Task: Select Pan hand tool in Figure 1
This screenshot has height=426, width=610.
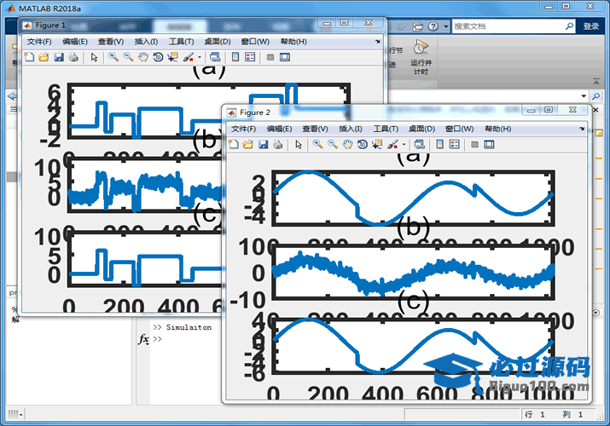Action: 143,57
